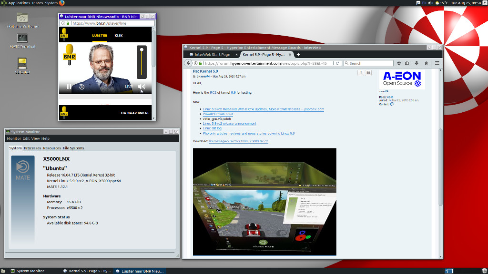Launch Firefox from the top panel icon

62,3
